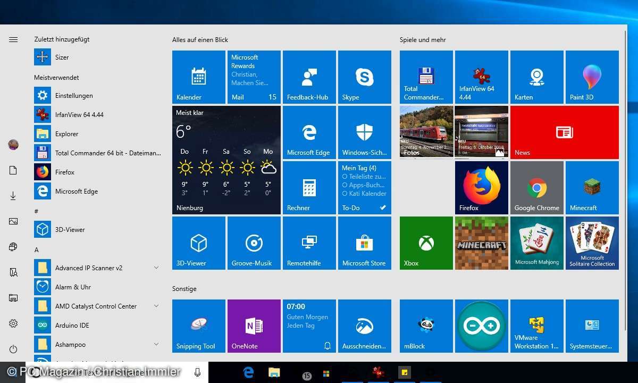638x383 pixels.
Task: Open IrfanView 64 4.44 tile
Action: click(x=482, y=77)
